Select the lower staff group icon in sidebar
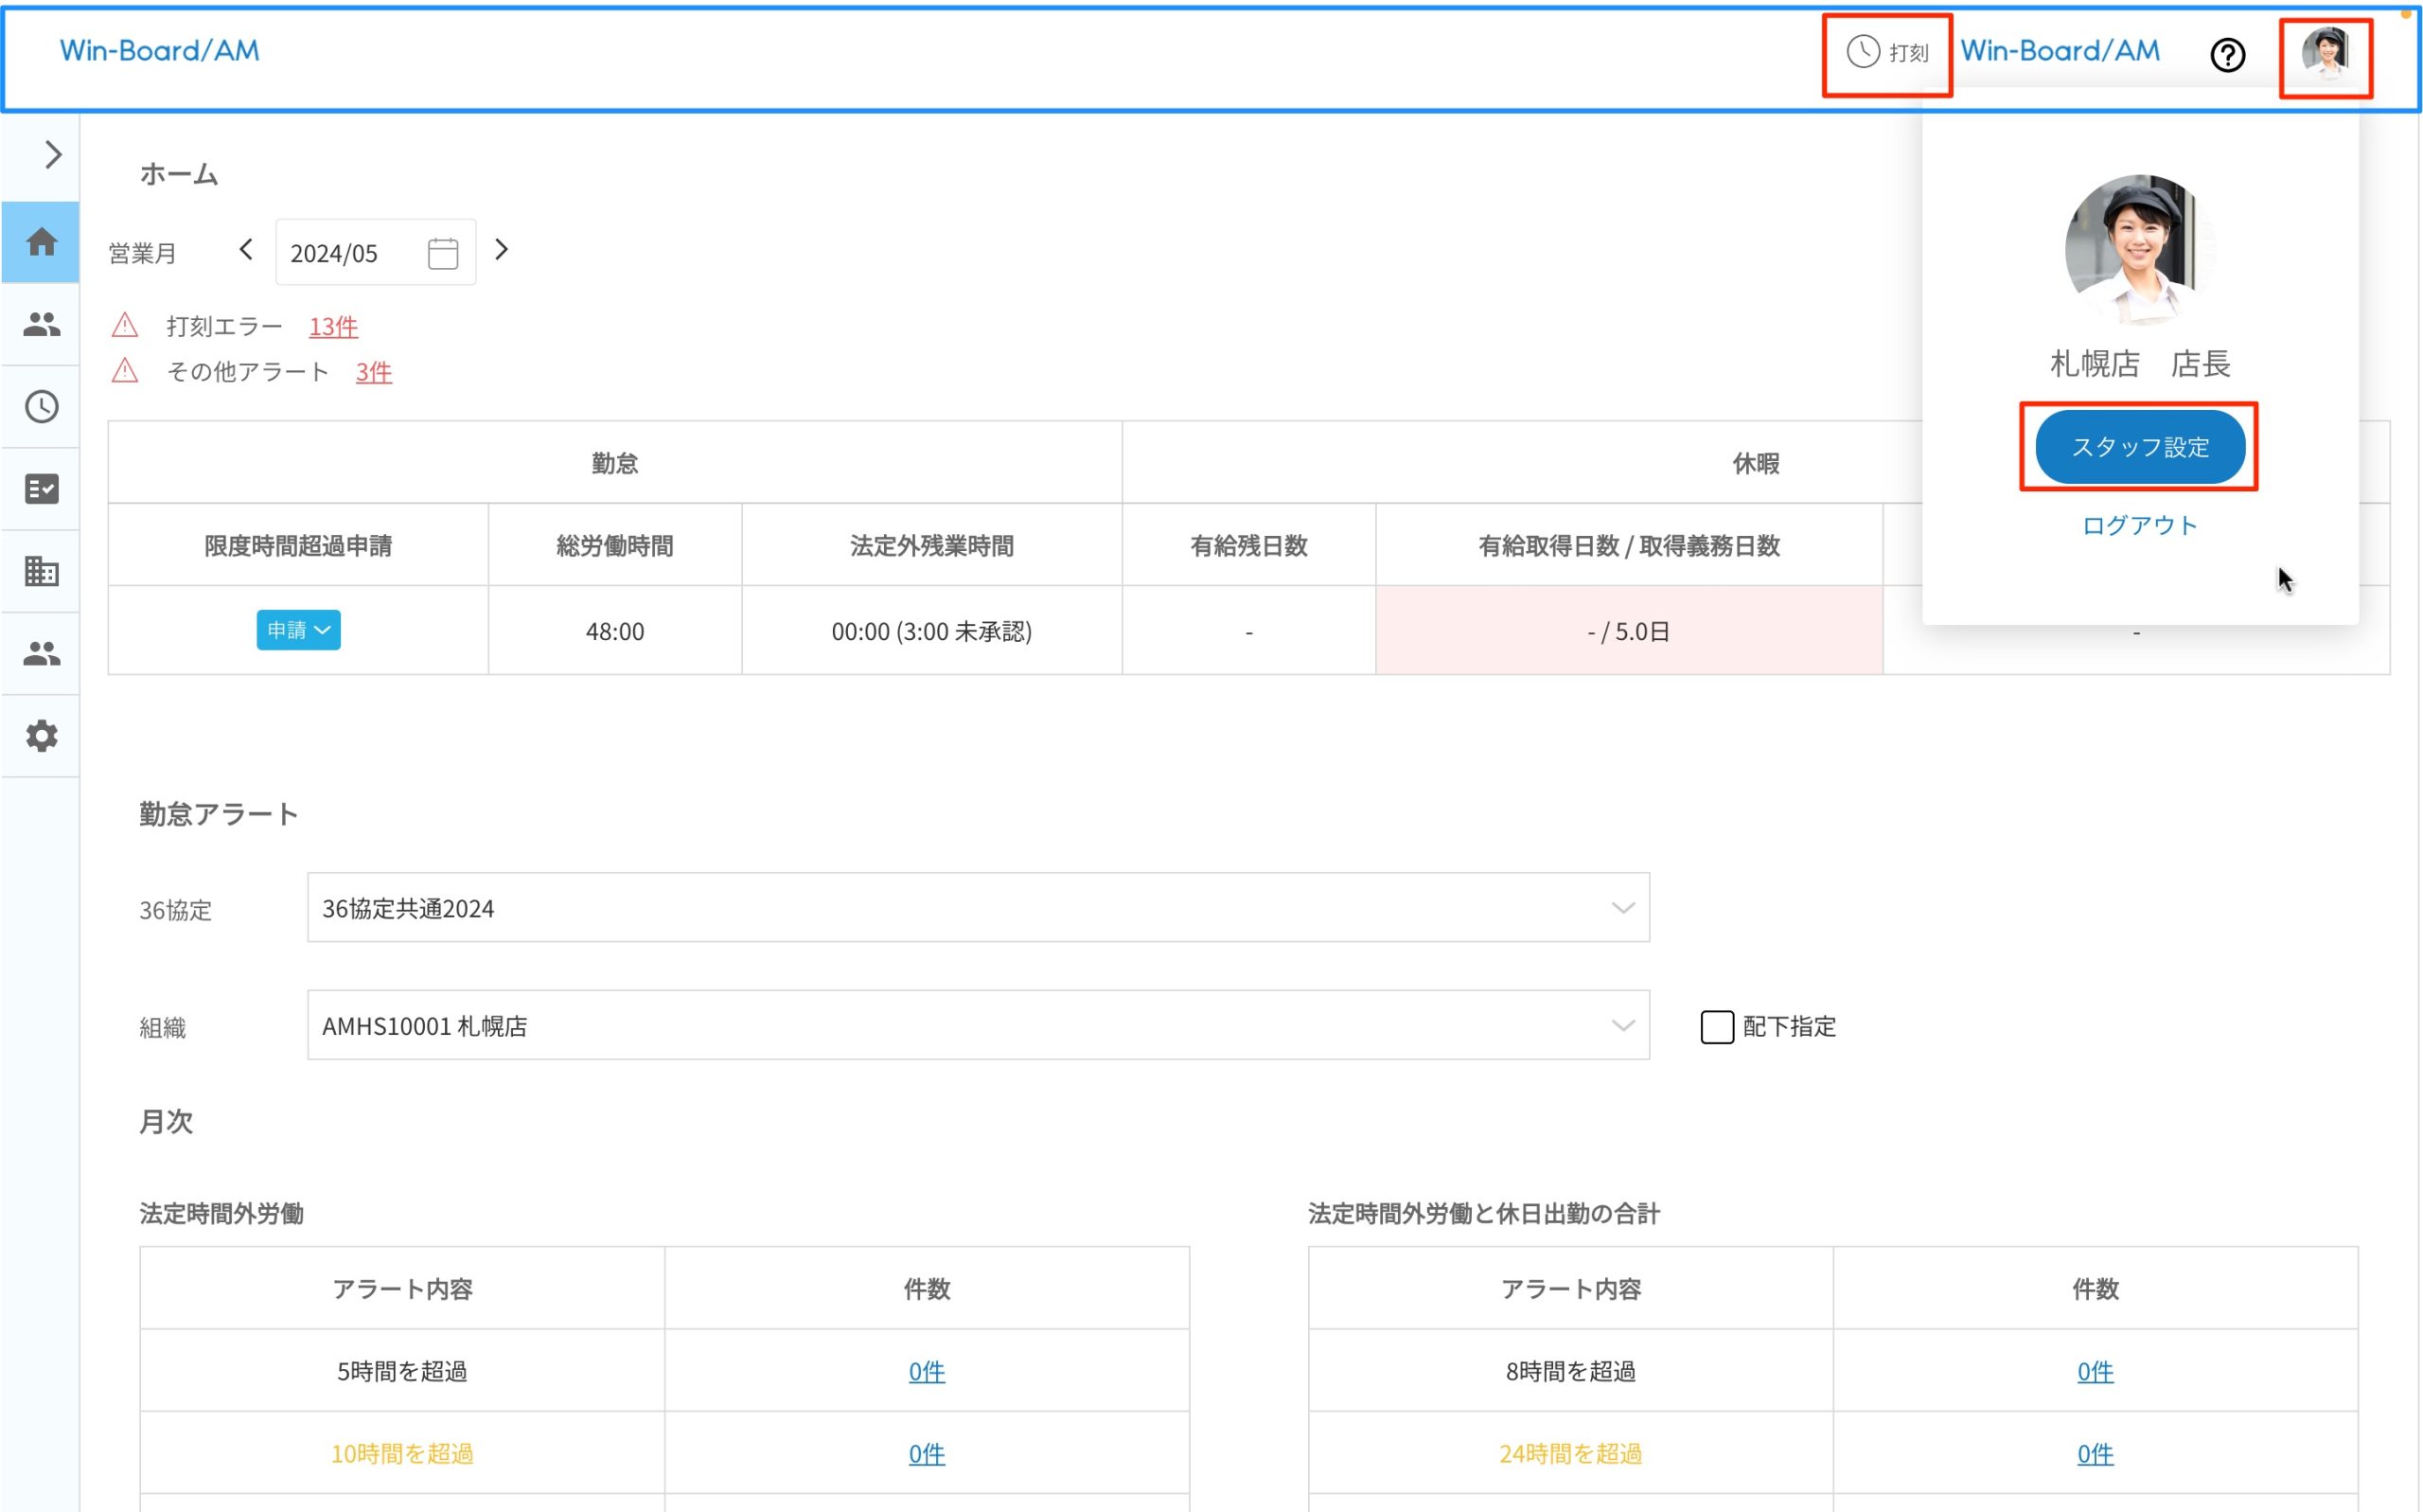The width and height of the screenshot is (2423, 1512). pos(41,653)
